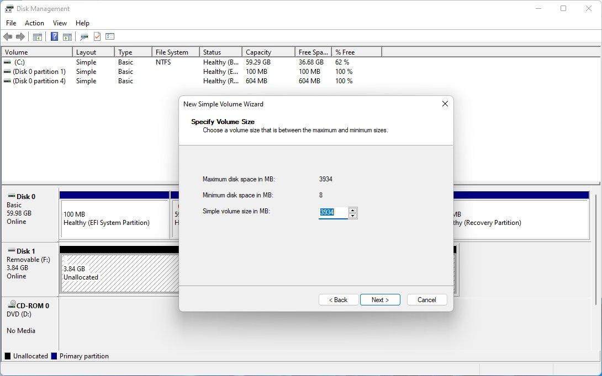Click the Disk 1 drive icon

[12, 251]
